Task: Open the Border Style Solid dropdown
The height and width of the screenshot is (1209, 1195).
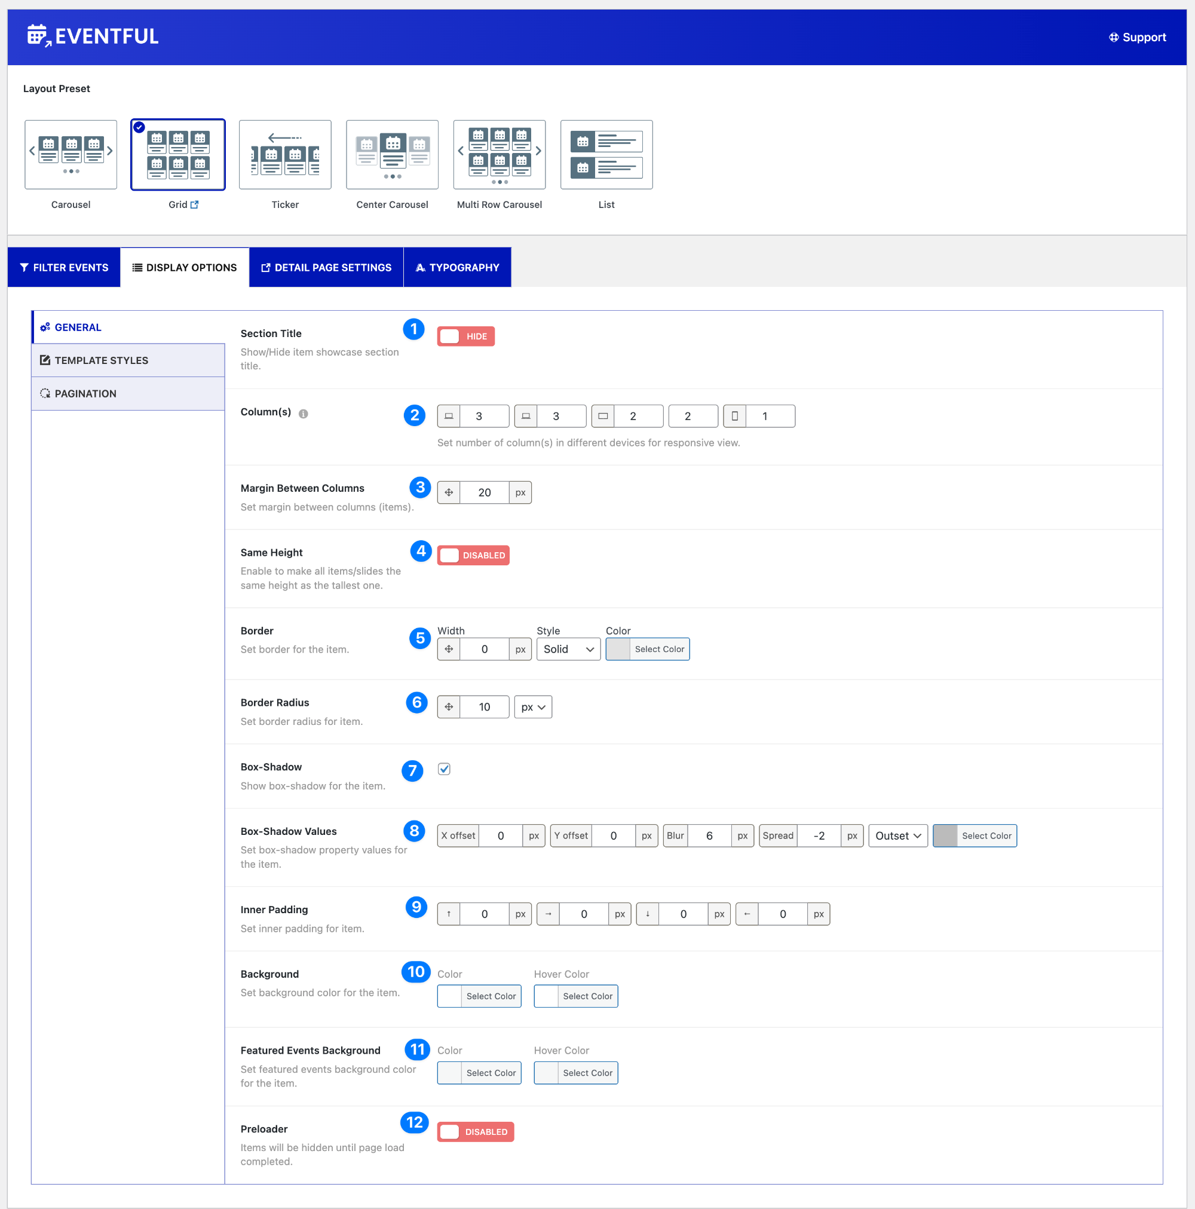Action: coord(568,649)
